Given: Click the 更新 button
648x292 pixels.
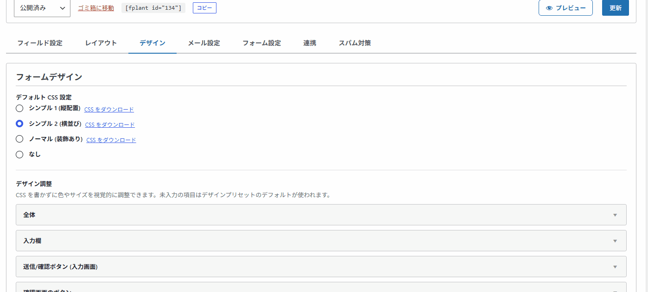Looking at the screenshot, I should pyautogui.click(x=616, y=8).
